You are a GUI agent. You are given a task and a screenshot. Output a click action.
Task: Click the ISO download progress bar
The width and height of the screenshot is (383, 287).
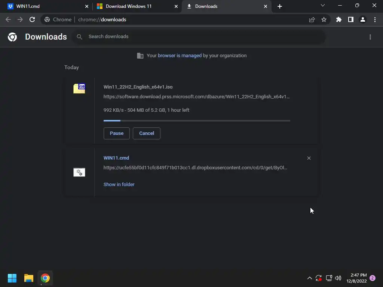click(197, 121)
